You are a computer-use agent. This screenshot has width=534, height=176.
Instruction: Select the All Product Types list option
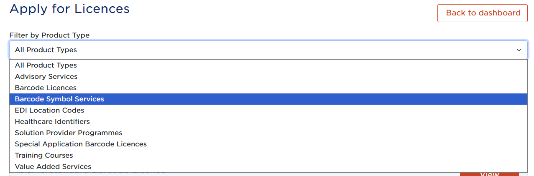click(x=46, y=65)
